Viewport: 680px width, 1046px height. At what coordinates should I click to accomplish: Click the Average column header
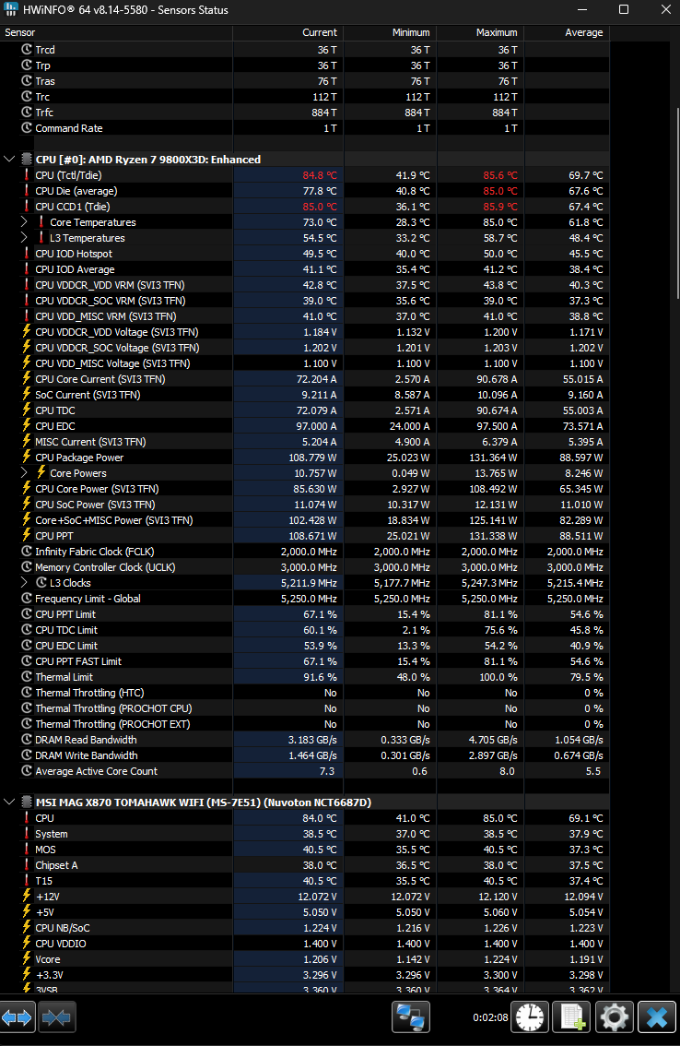click(x=567, y=32)
